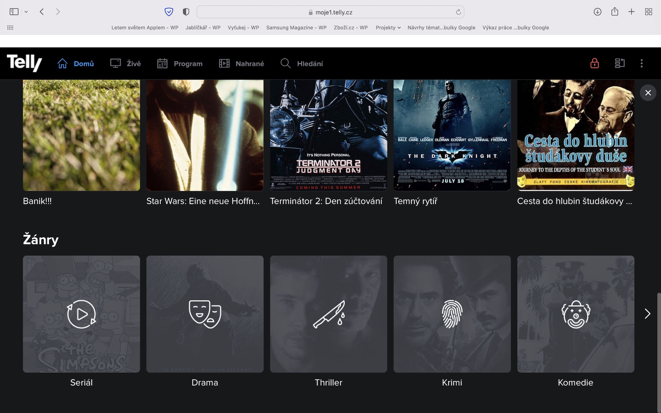Close the overlay with the X button

tap(648, 93)
